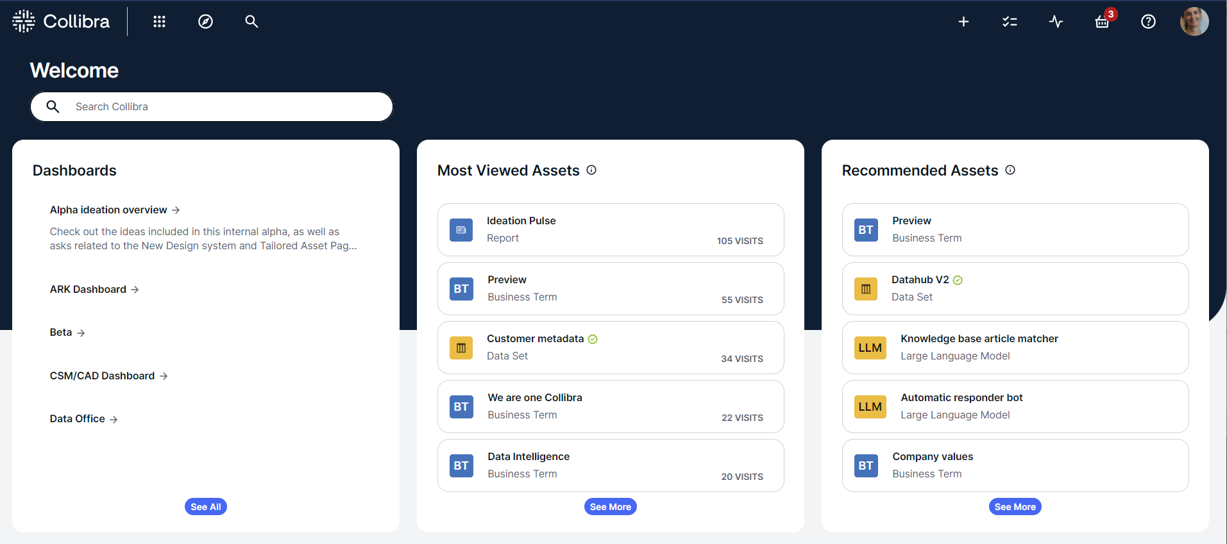Click the magnifier search icon in header
The image size is (1227, 544).
pos(251,22)
